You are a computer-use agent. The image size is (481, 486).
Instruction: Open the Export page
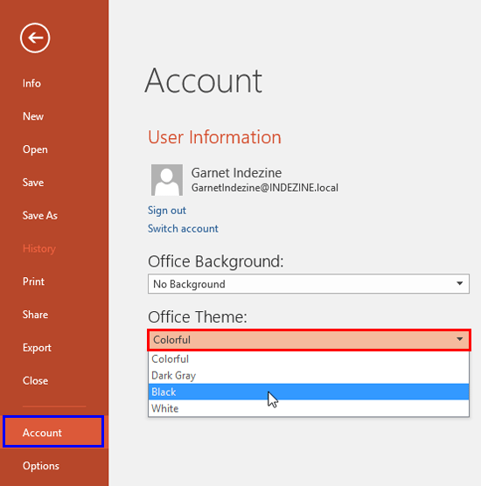pos(37,348)
